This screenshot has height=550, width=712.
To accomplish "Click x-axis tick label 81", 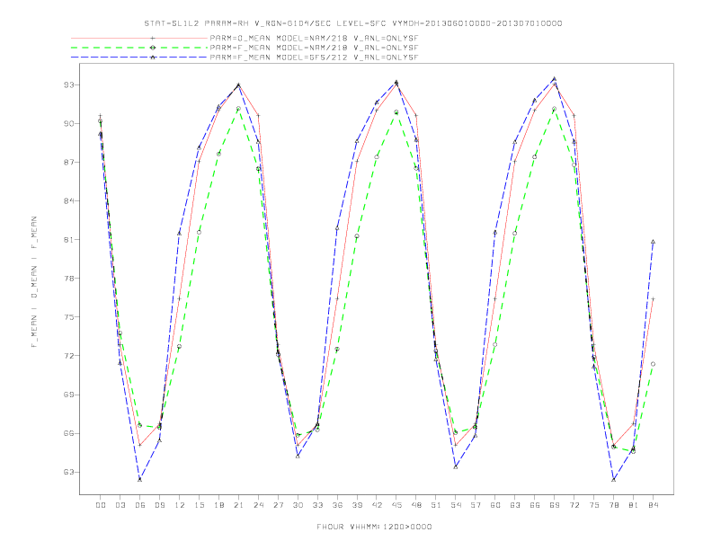I will tap(634, 505).
